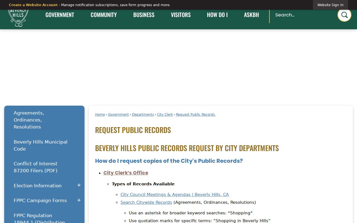Click the Website Sign In button

(x=330, y=5)
